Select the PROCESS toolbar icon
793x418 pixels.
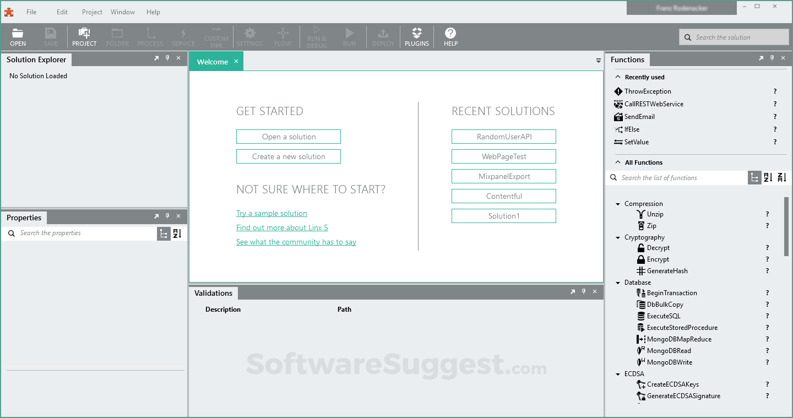[150, 36]
